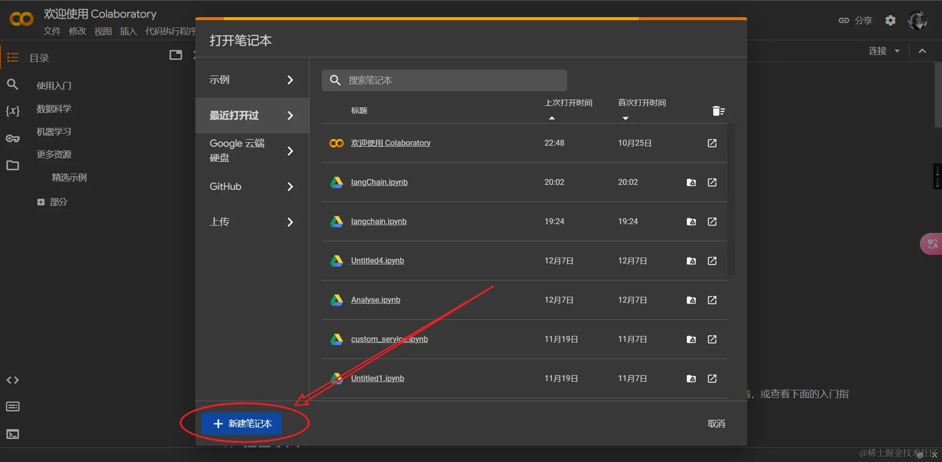
Task: Open the Untitled4.ipynb link
Action: (x=377, y=261)
